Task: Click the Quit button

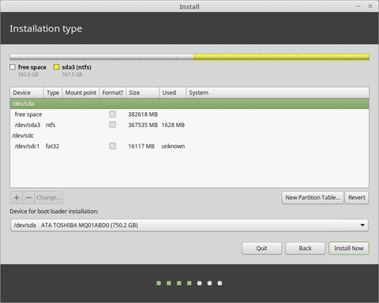Action: [x=261, y=249]
